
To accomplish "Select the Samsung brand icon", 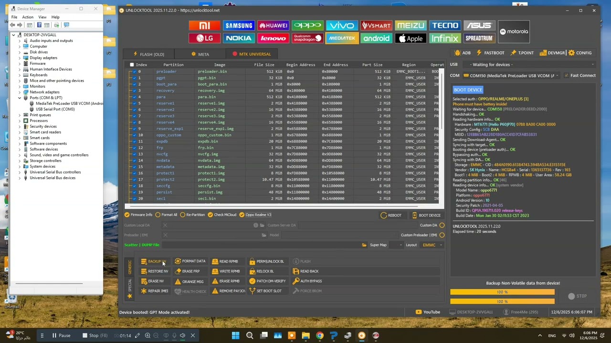I will tap(239, 25).
